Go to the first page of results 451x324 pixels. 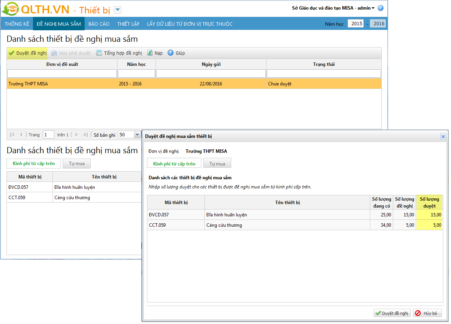pos(12,135)
